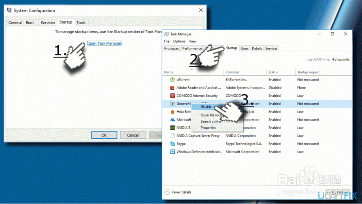Open the Boot tab in System Configuration
This screenshot has height=204, width=362.
[x=30, y=23]
